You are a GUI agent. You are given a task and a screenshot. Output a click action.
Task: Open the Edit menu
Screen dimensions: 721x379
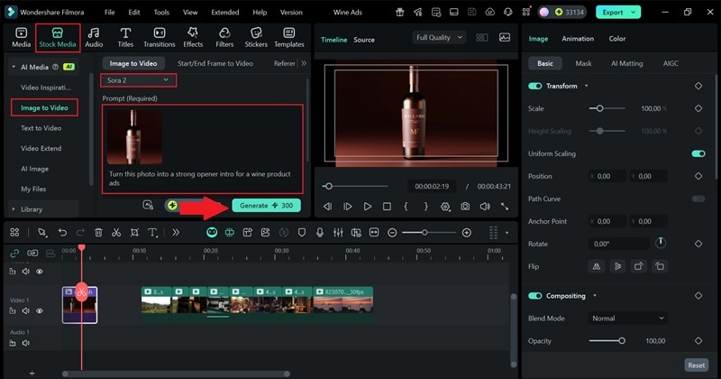pyautogui.click(x=133, y=13)
